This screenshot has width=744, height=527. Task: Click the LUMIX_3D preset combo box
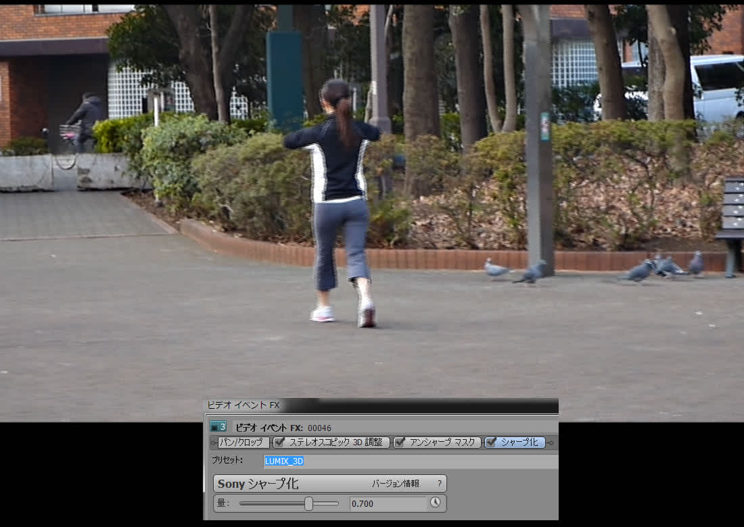[x=410, y=461]
